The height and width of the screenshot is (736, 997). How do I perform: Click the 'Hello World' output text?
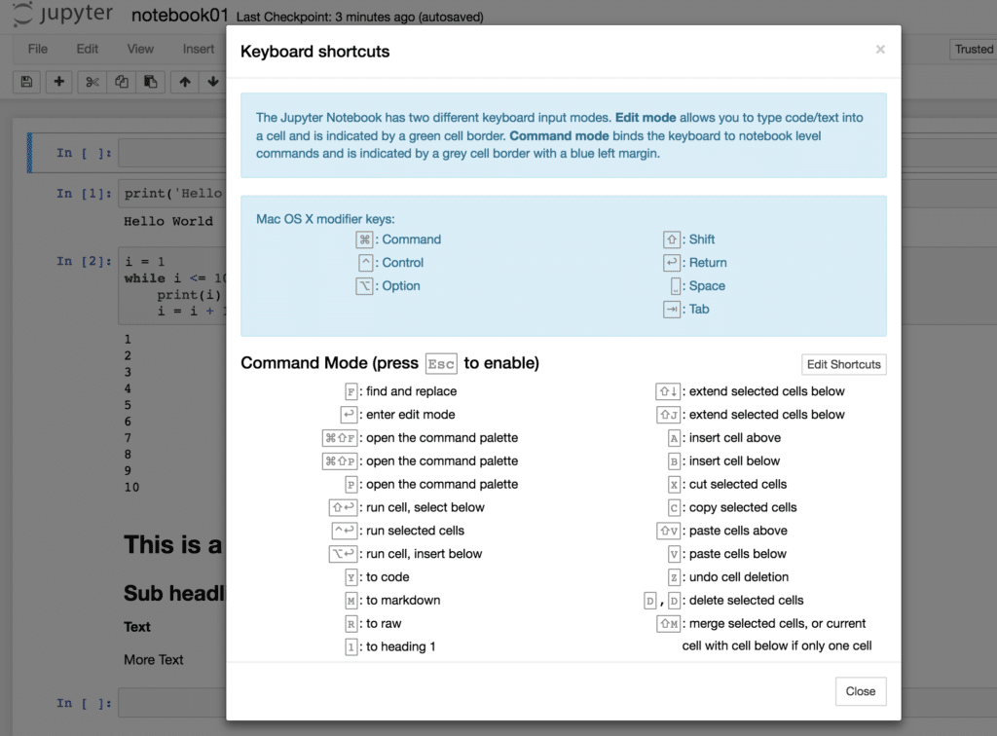168,221
